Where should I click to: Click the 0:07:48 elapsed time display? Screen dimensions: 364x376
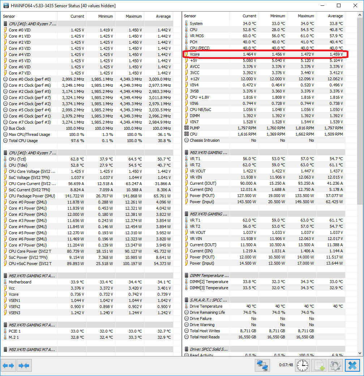pos(286,365)
